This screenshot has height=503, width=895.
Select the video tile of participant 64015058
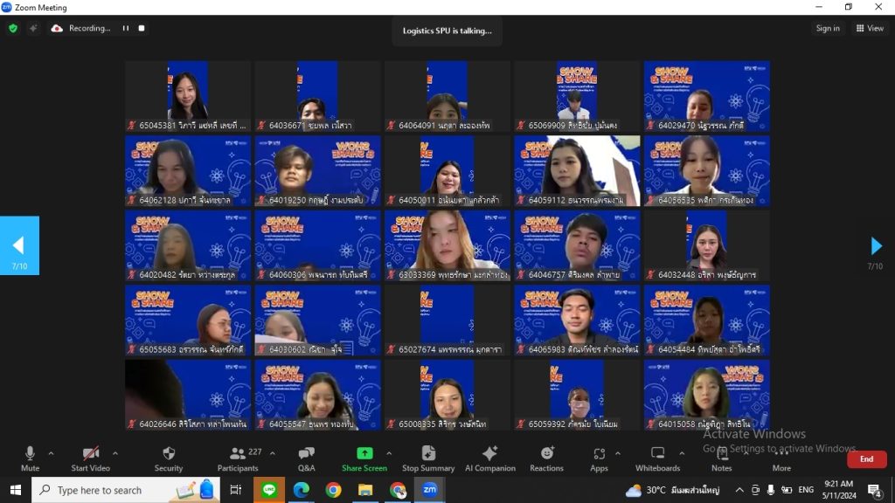(706, 396)
